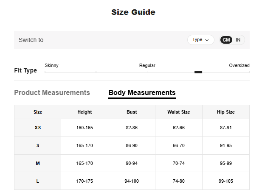The width and height of the screenshot is (262, 195).
Task: Click the Height column header
Action: point(85,112)
